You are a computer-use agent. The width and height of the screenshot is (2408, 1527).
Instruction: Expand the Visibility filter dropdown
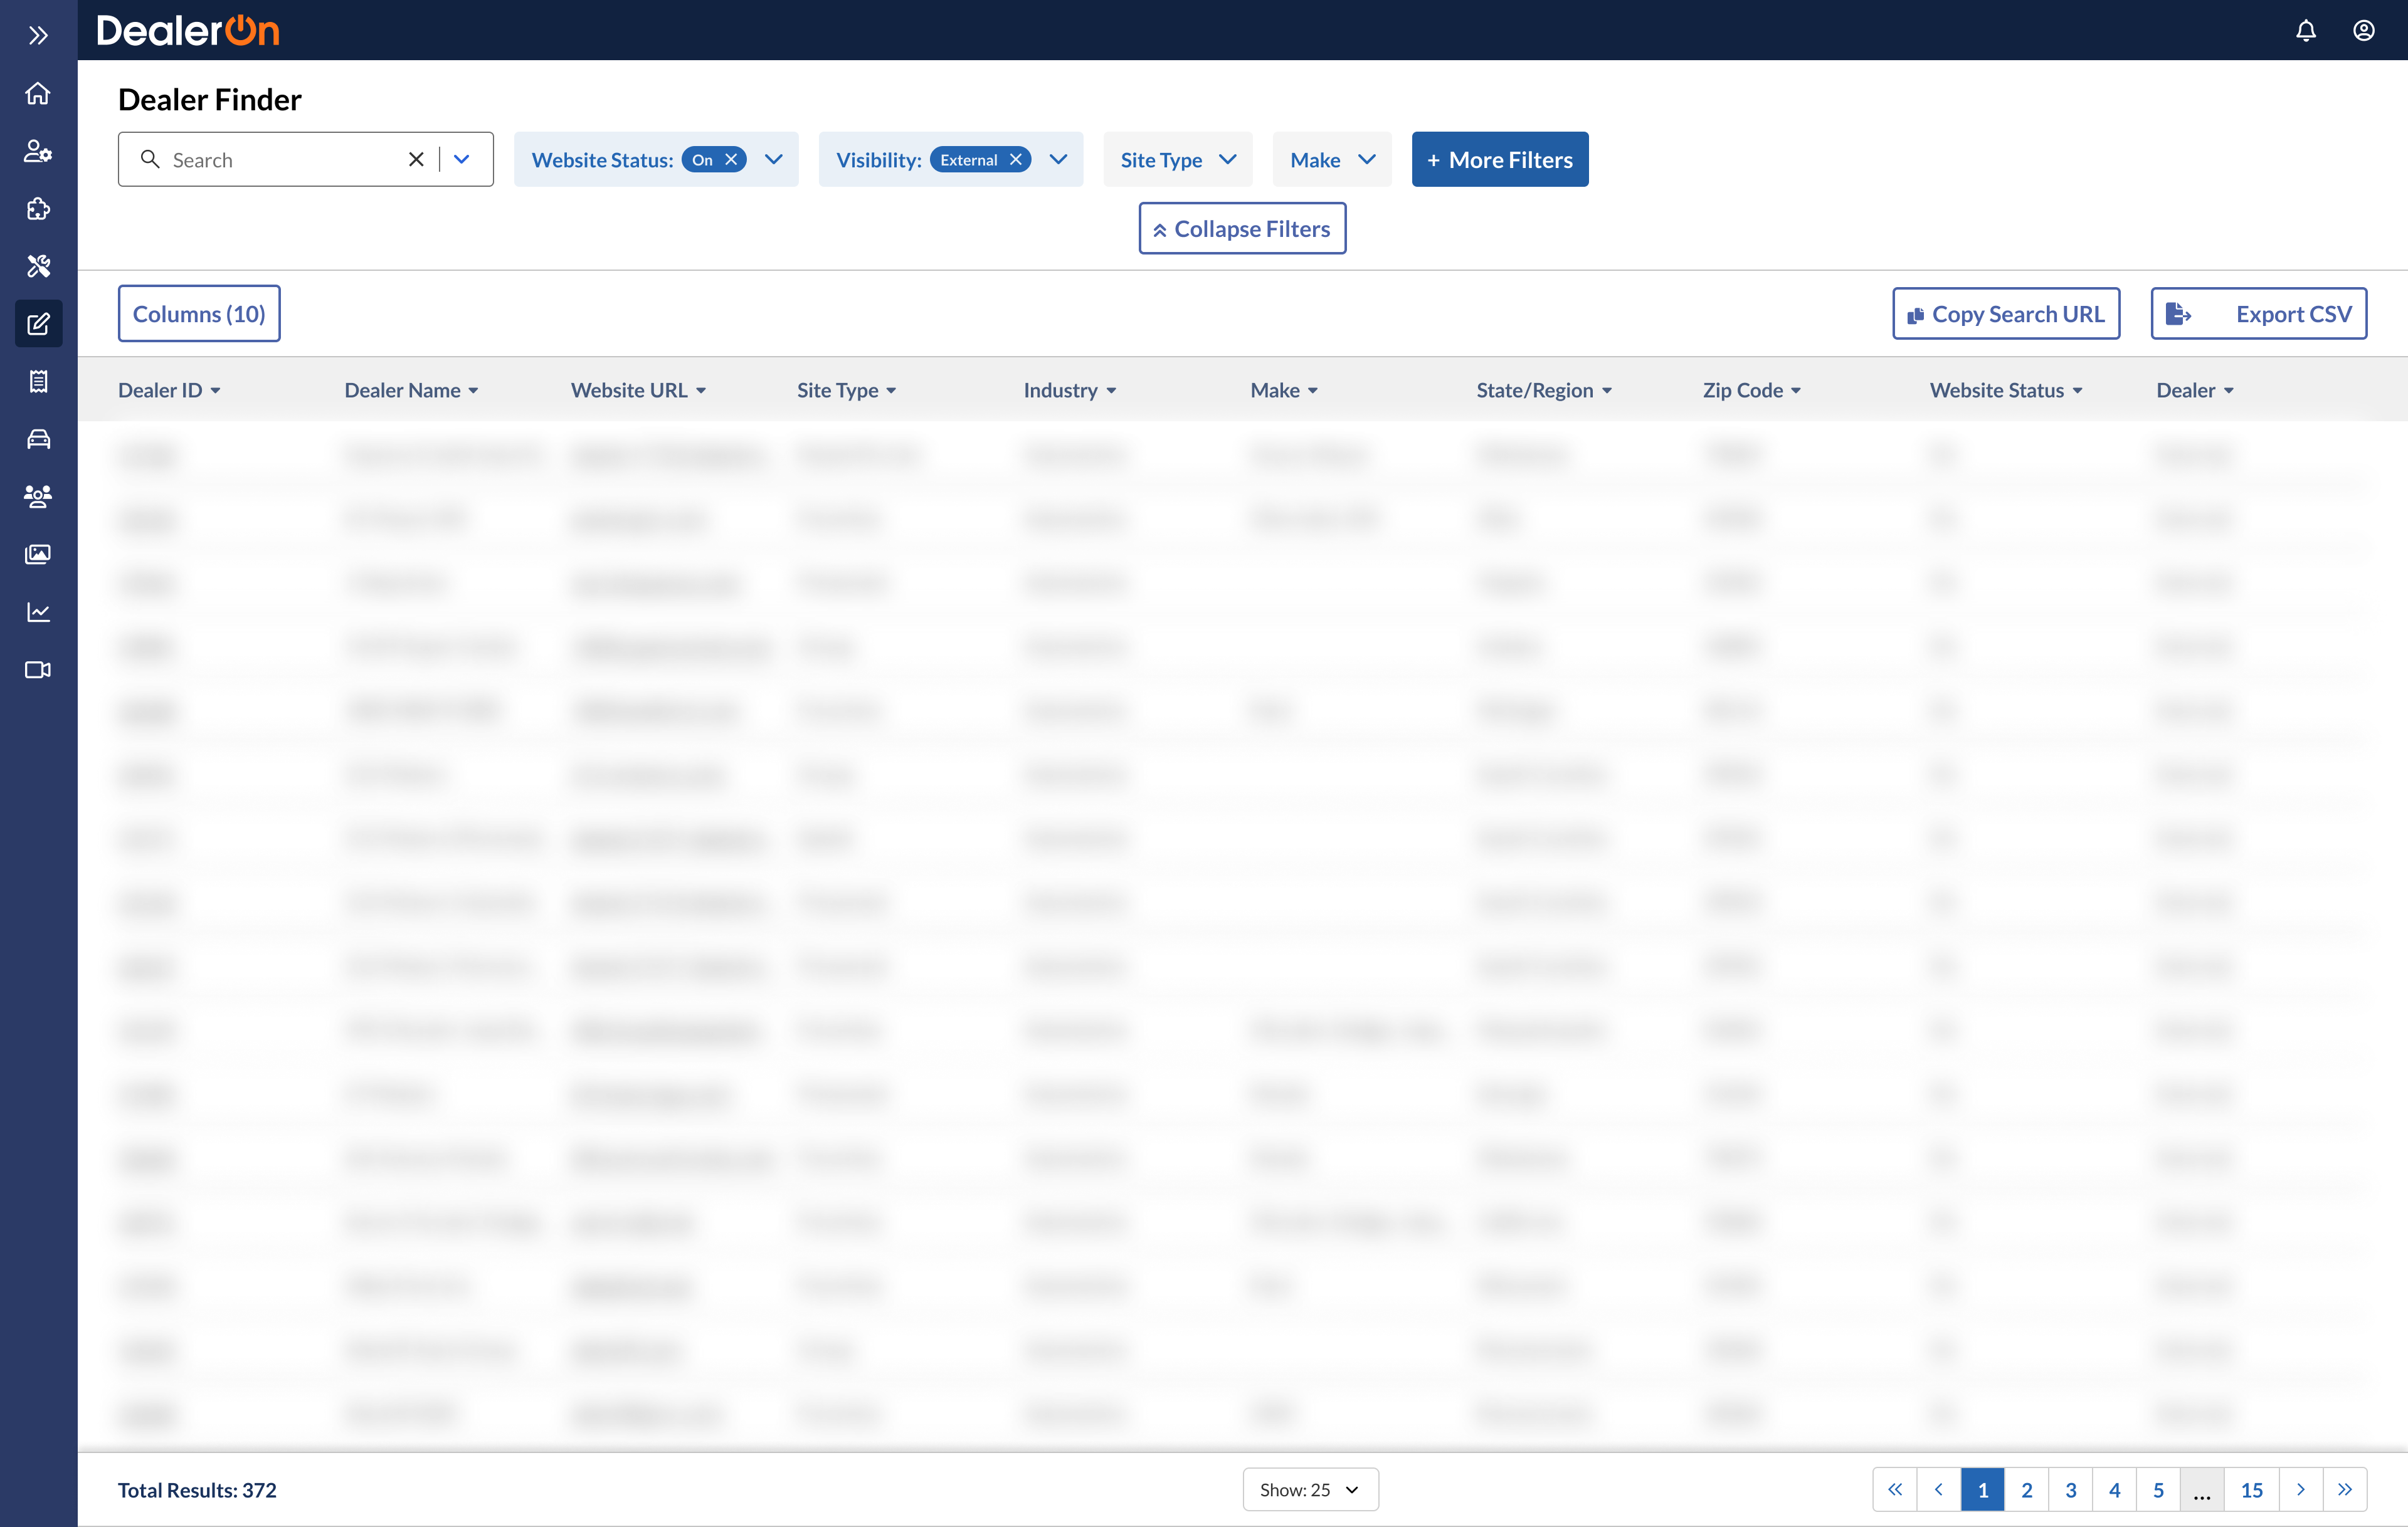[1059, 160]
